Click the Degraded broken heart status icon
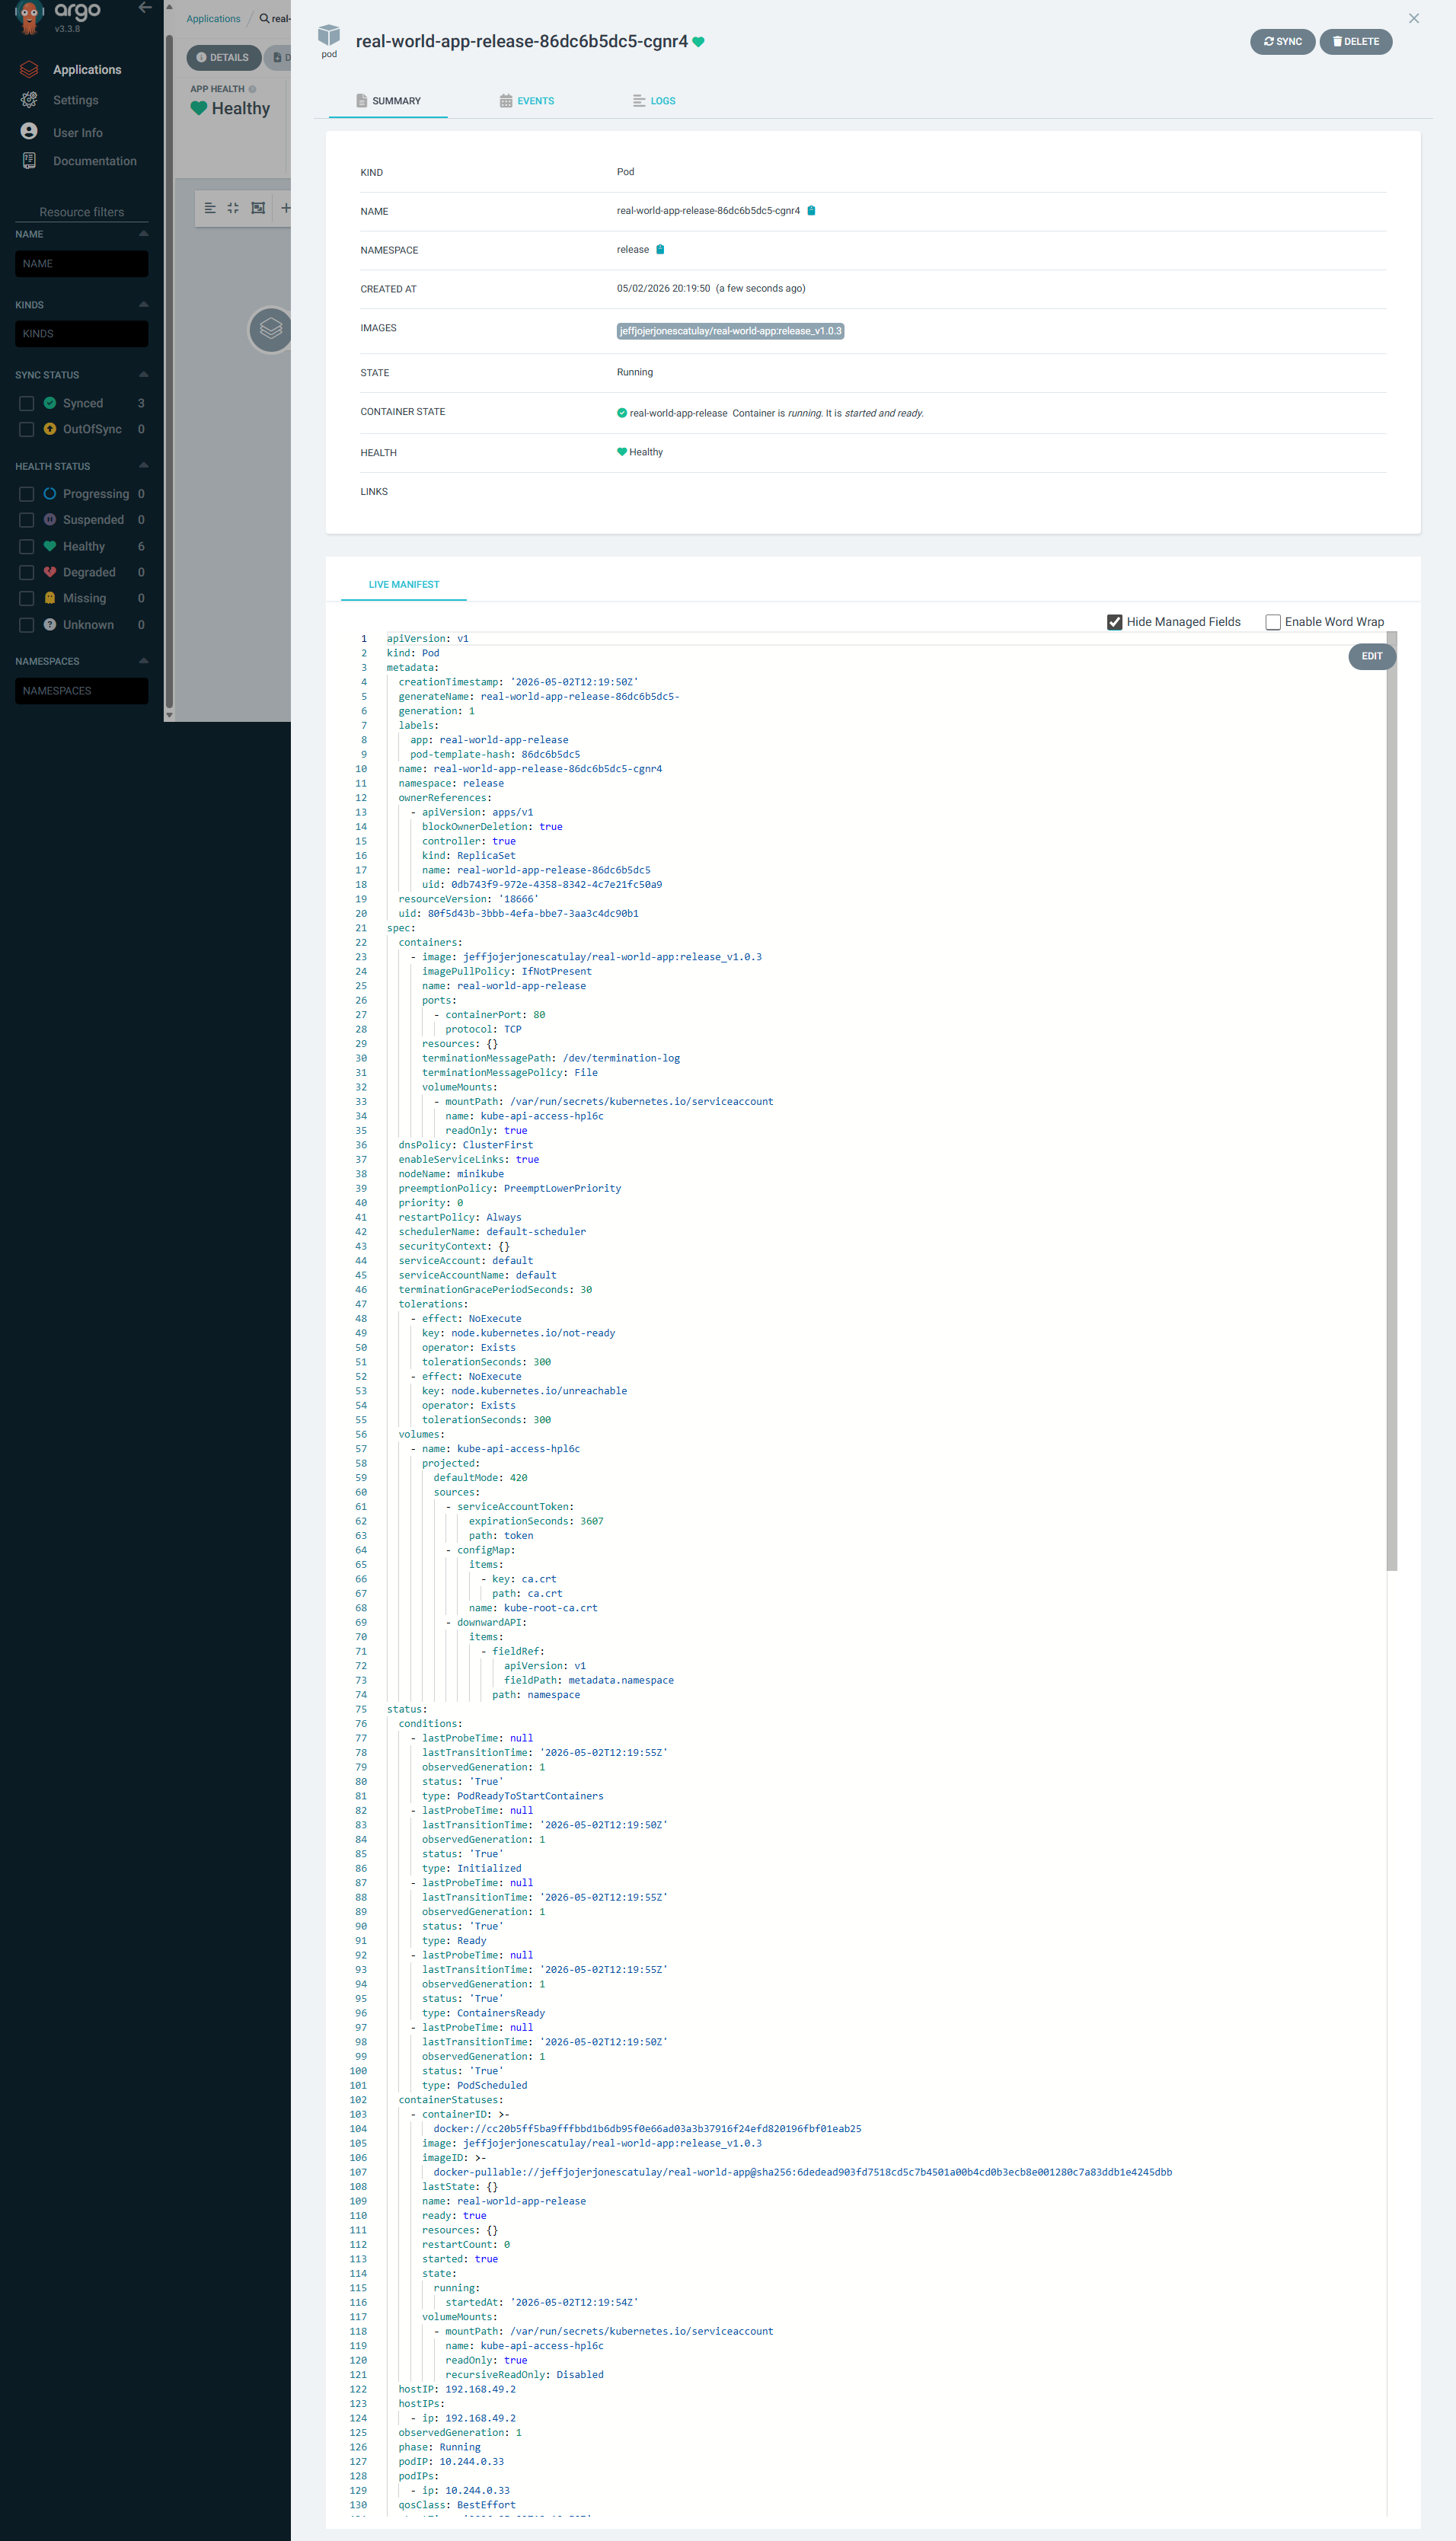Viewport: 1456px width, 2541px height. tap(50, 572)
